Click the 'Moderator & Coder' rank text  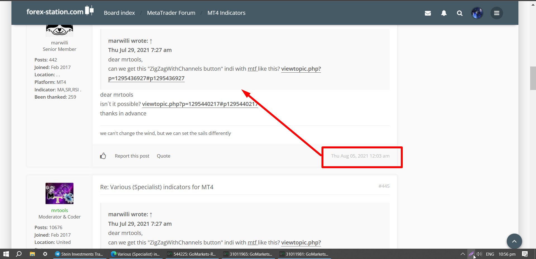click(59, 217)
